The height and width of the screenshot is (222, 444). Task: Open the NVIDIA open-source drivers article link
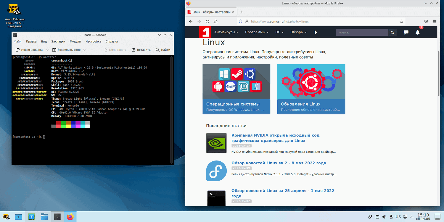pos(275,138)
